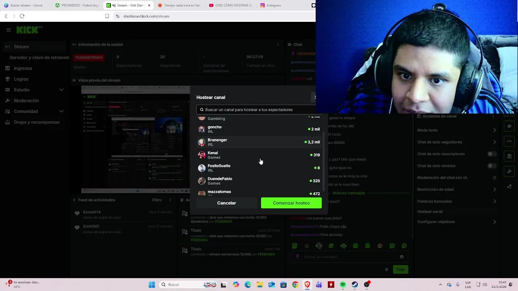This screenshot has width=518, height=291.
Task: Select Kenai channel to host
Action: point(259,155)
